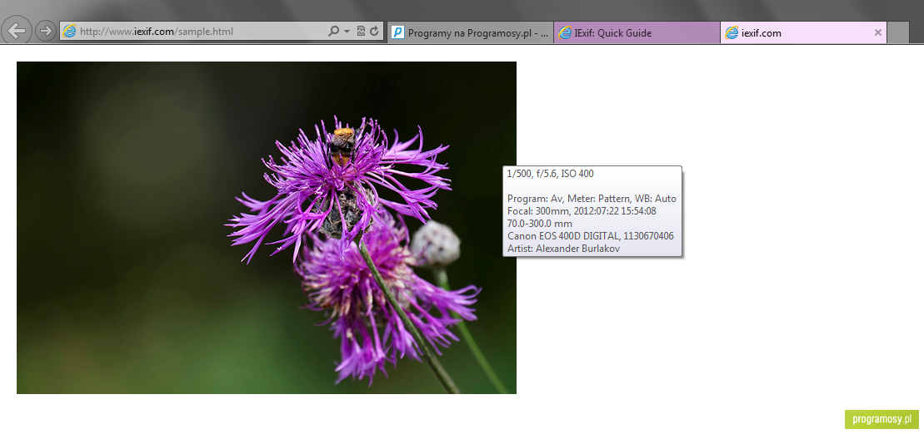Close the iexif.com tab

pyautogui.click(x=877, y=33)
